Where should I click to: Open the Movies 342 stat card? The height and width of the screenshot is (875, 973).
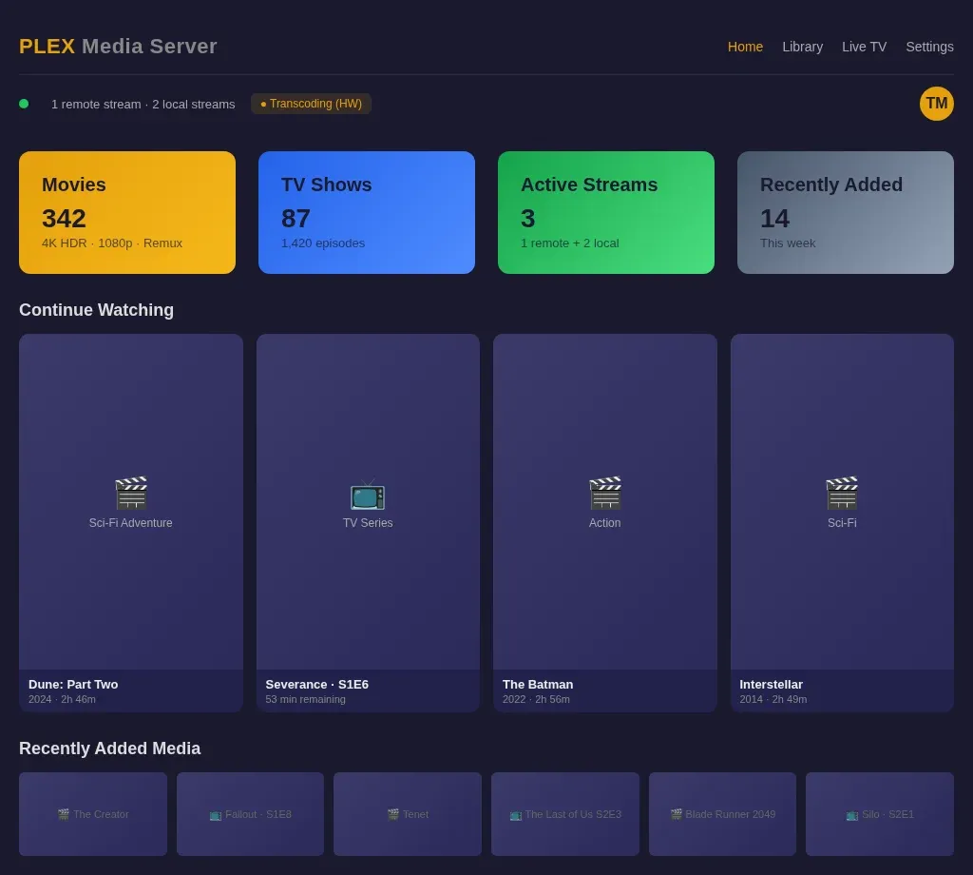[x=127, y=212]
